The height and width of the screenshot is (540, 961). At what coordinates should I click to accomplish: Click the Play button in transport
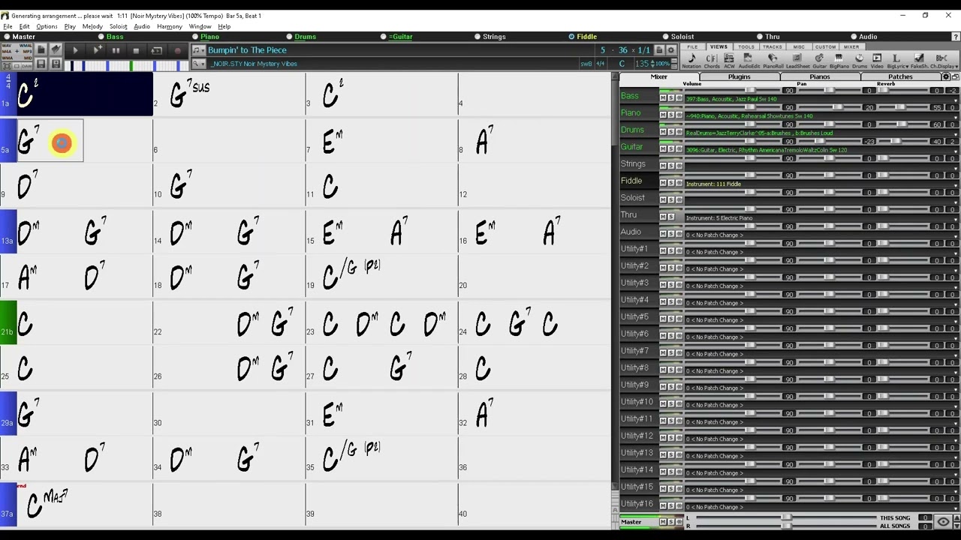tap(75, 50)
